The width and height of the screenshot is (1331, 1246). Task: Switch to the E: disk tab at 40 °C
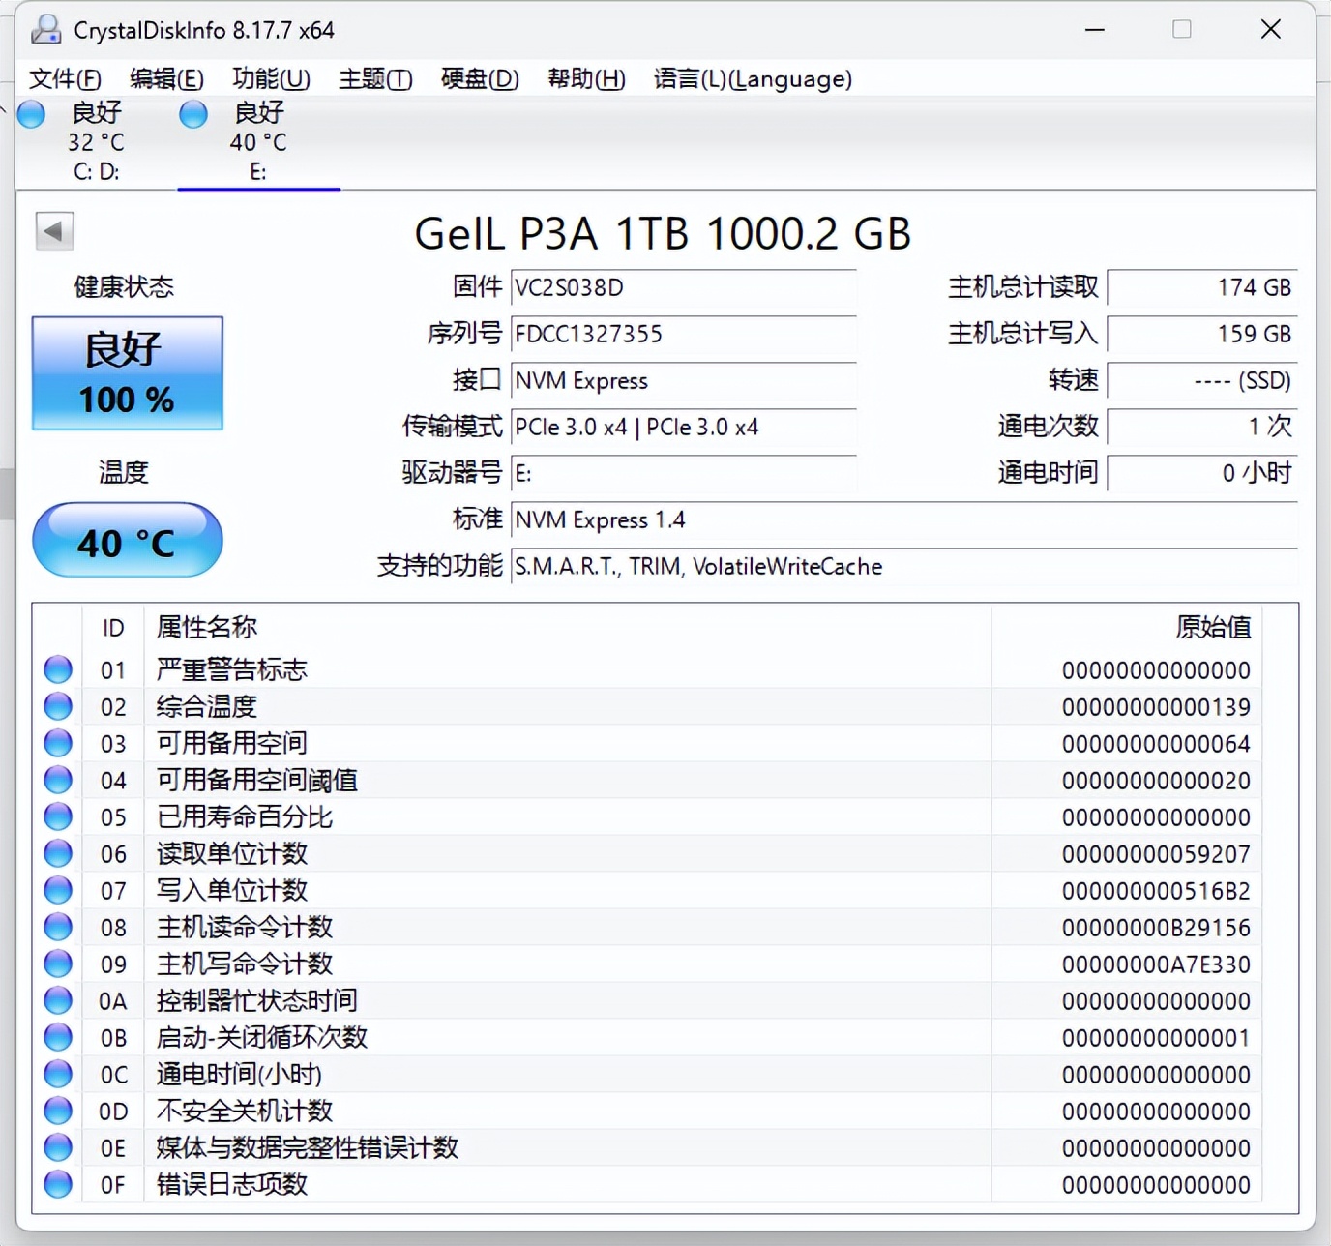point(258,142)
